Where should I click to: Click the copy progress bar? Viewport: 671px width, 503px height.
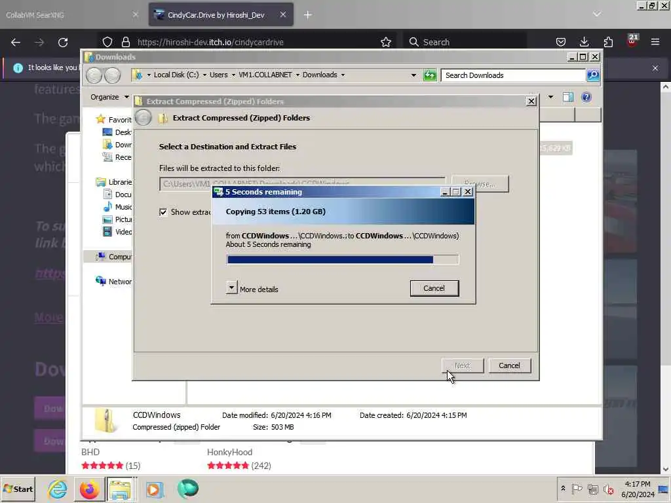pos(342,259)
